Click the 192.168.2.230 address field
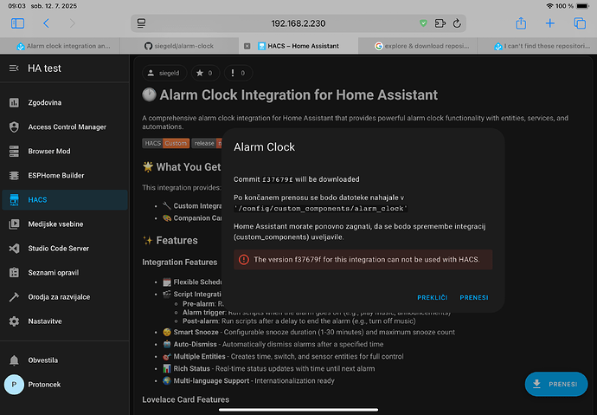The height and width of the screenshot is (415, 597). click(x=298, y=23)
